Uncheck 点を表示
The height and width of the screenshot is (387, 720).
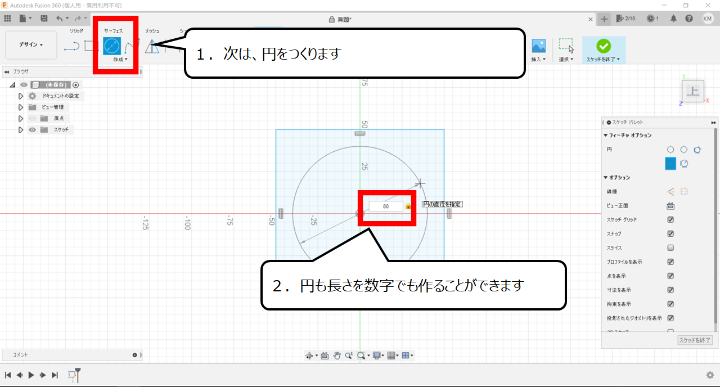670,276
